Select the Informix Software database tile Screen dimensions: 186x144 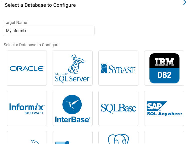(x=27, y=108)
